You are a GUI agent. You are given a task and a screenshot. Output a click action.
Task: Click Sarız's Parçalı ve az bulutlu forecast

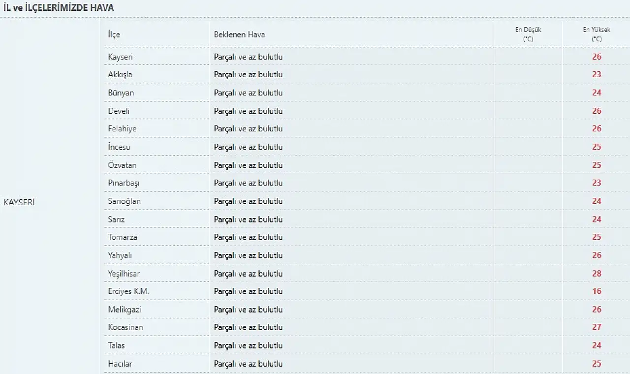[249, 219]
